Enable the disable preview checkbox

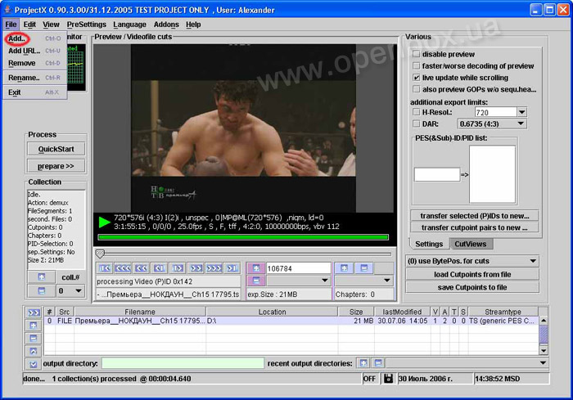tap(416, 54)
